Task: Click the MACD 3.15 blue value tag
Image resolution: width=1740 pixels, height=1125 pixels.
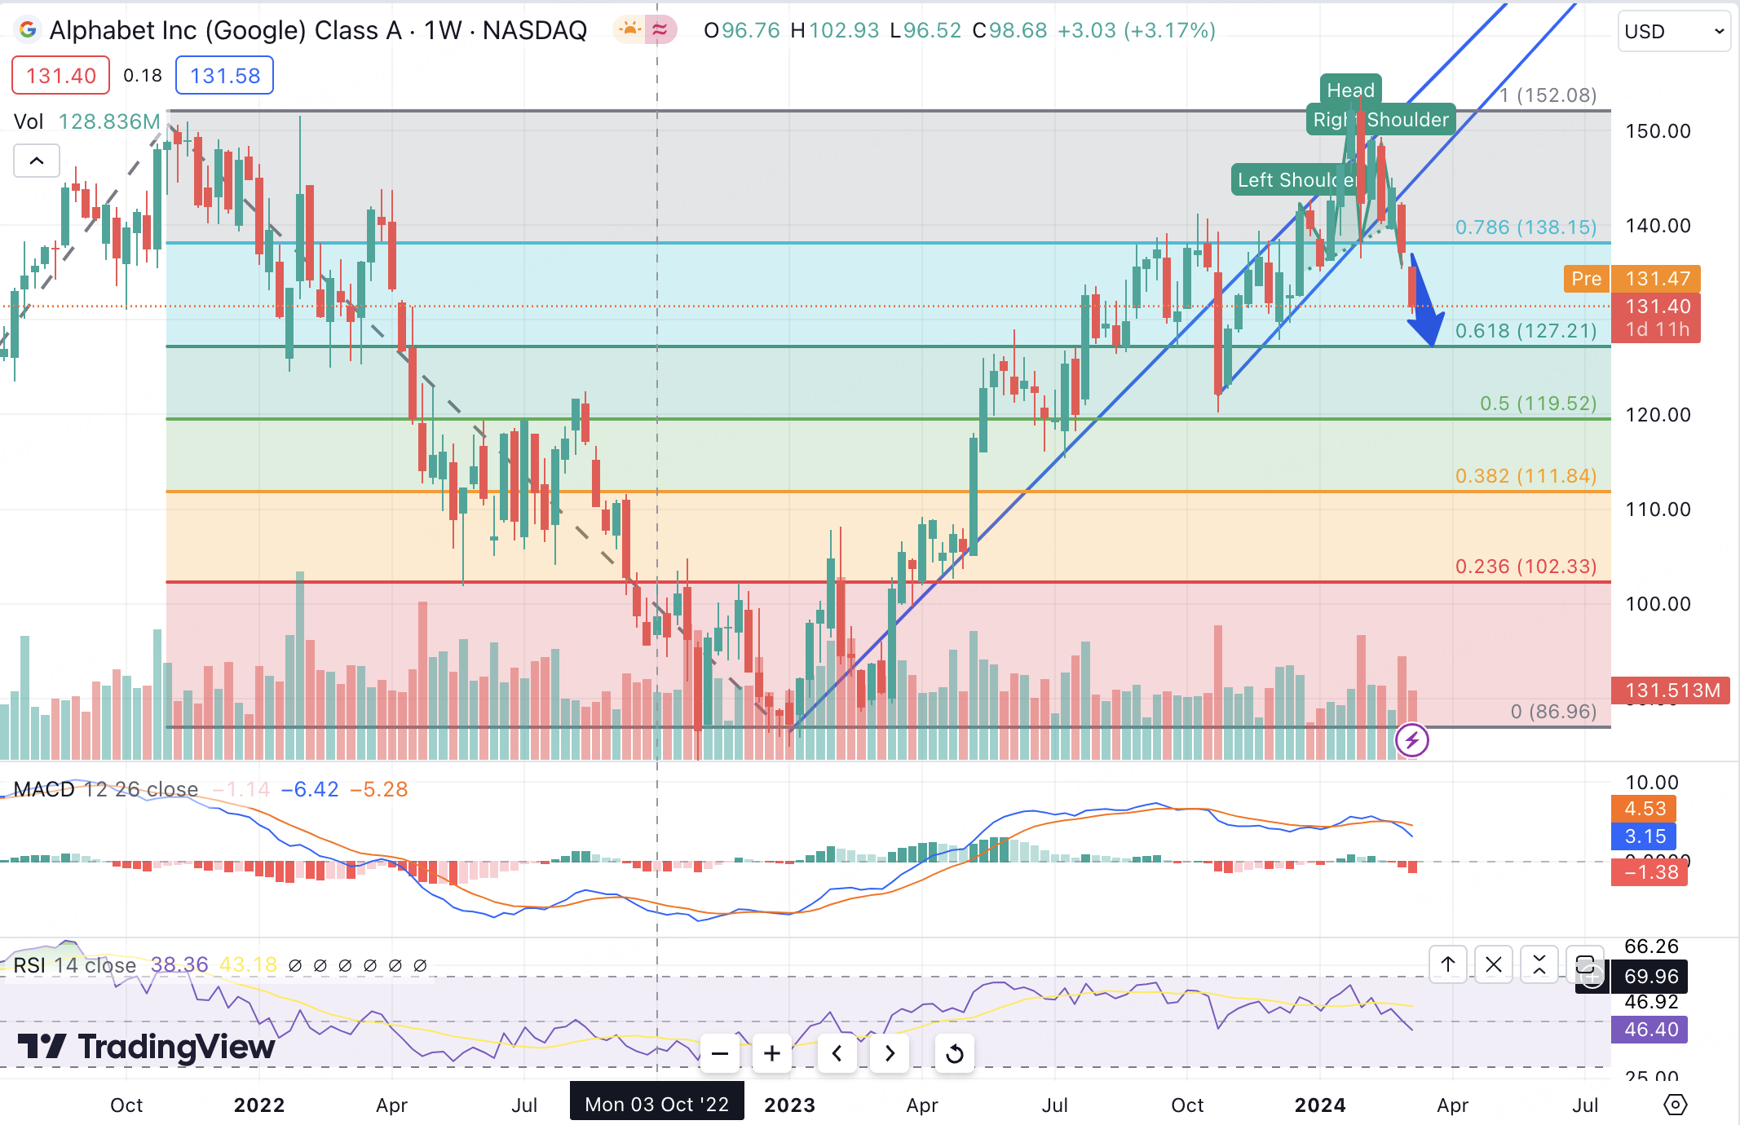Action: pyautogui.click(x=1644, y=836)
